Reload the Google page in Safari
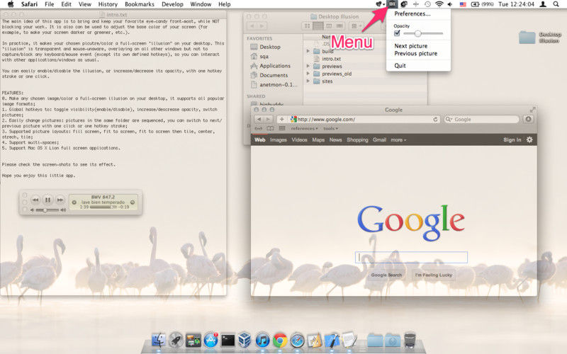This screenshot has height=354, width=567. 435,119
